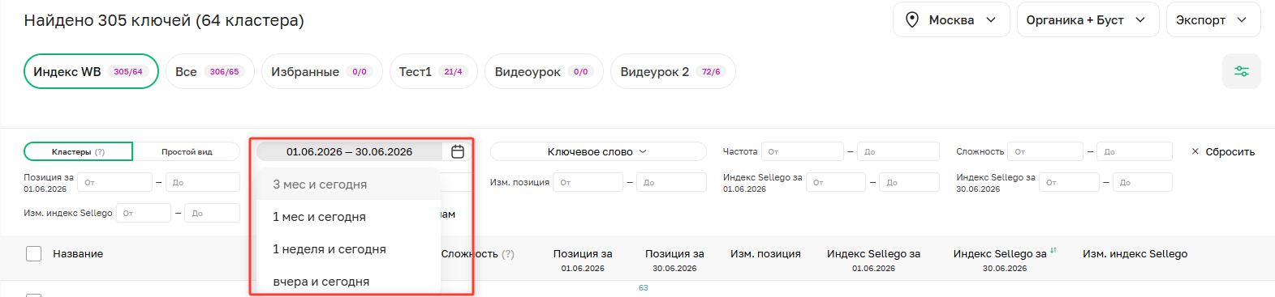Image resolution: width=1275 pixels, height=297 pixels.
Task: Open the calendar date picker icon
Action: point(458,151)
